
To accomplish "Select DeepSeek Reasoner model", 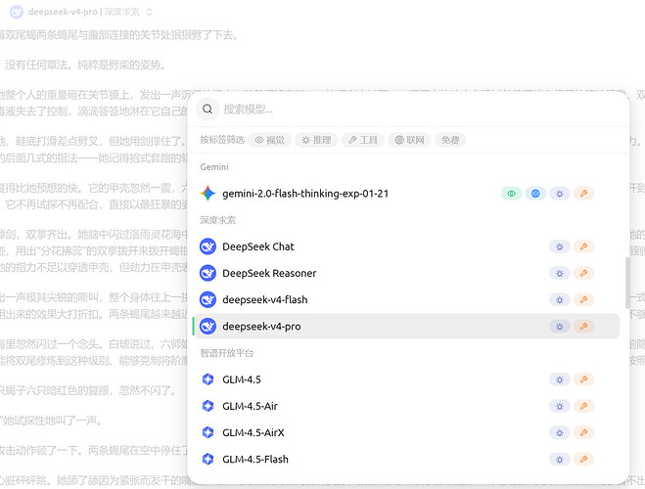I will [x=406, y=273].
